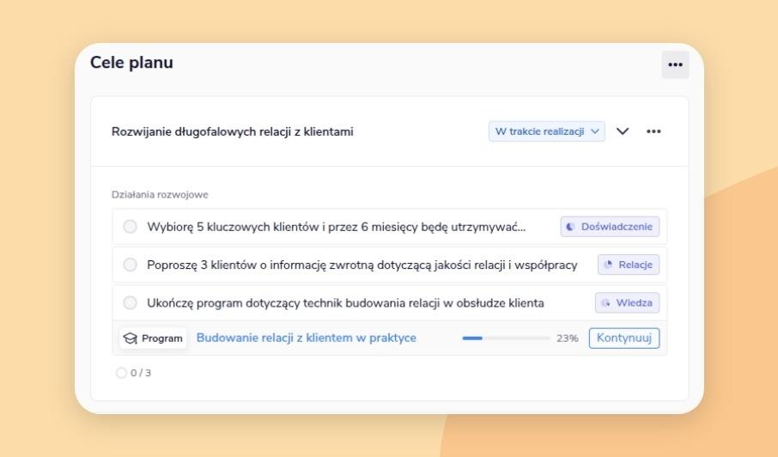Click the graduation cap Program icon
This screenshot has height=457, width=778.
point(130,338)
